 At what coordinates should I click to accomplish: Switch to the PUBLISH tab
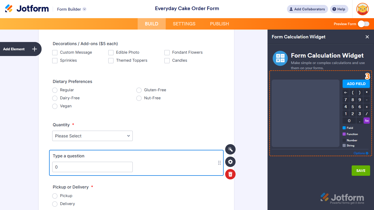pos(219,24)
